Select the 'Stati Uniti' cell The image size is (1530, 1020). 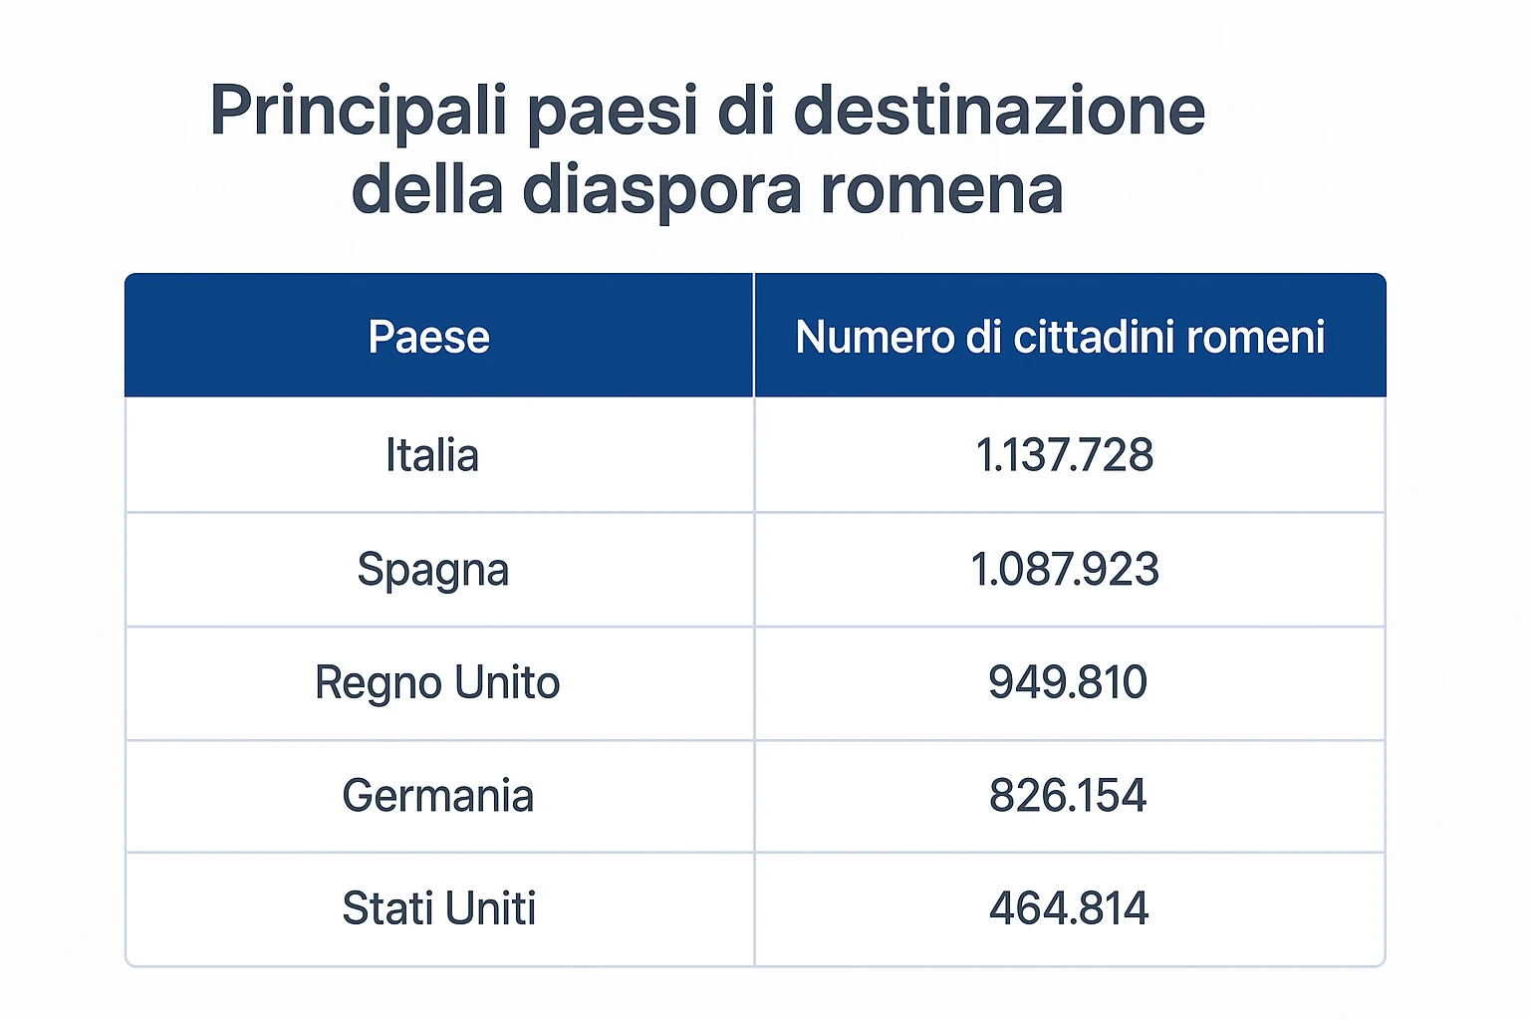tap(439, 908)
